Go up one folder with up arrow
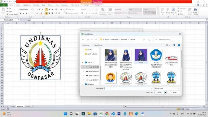The image size is (208, 117). tap(96, 40)
